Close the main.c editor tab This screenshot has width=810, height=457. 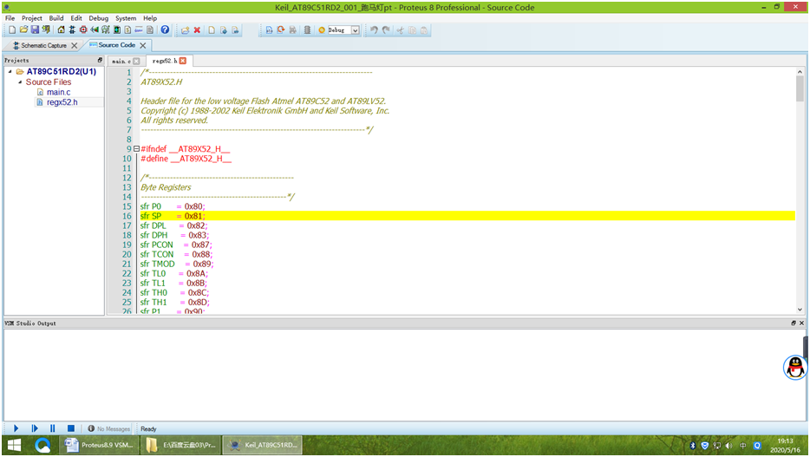(x=136, y=61)
